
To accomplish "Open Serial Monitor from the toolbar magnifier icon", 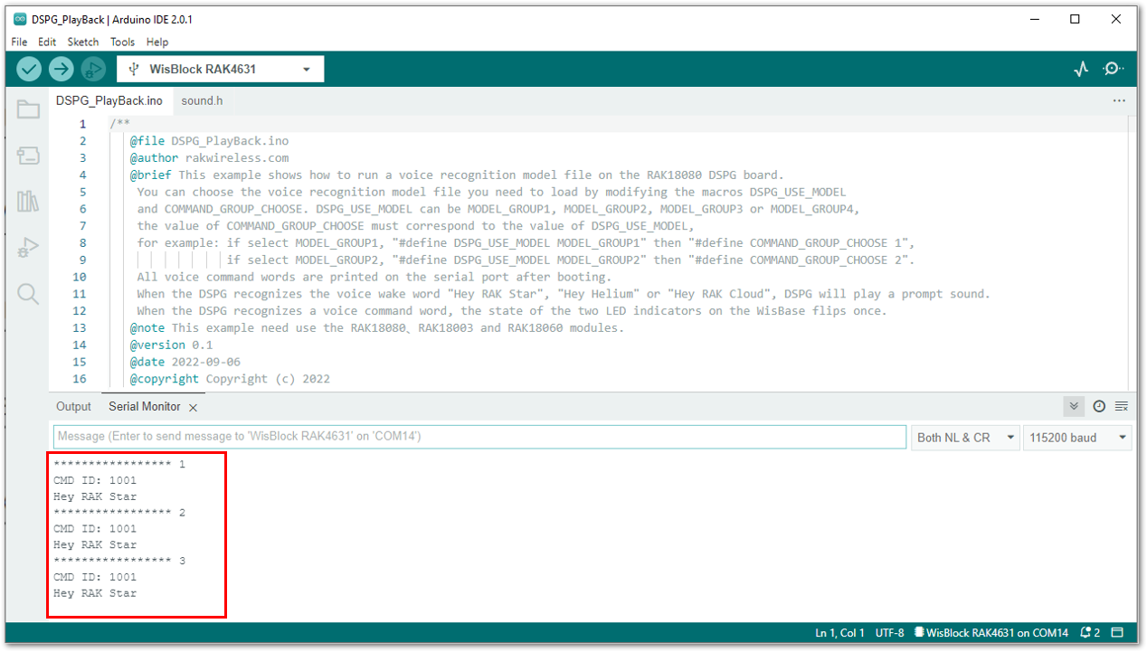I will point(1114,69).
